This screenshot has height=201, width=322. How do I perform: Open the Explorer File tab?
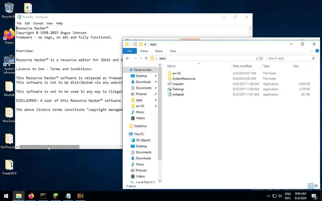click(130, 51)
